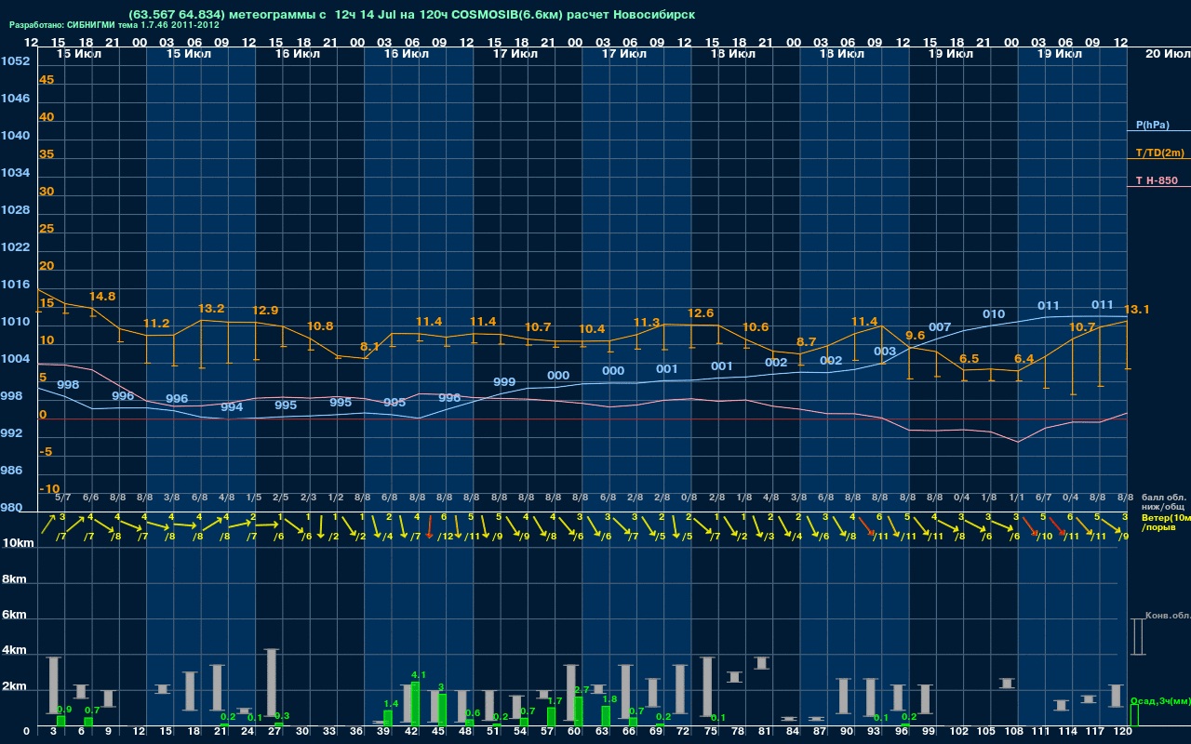Click forecast hour 60 on bottom axis
This screenshot has width=1191, height=744.
click(x=574, y=733)
